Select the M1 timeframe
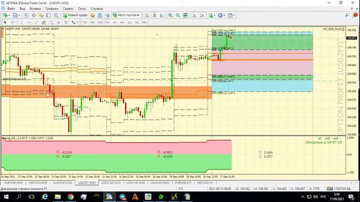Viewport: 360px width, 202px height. [x=85, y=22]
